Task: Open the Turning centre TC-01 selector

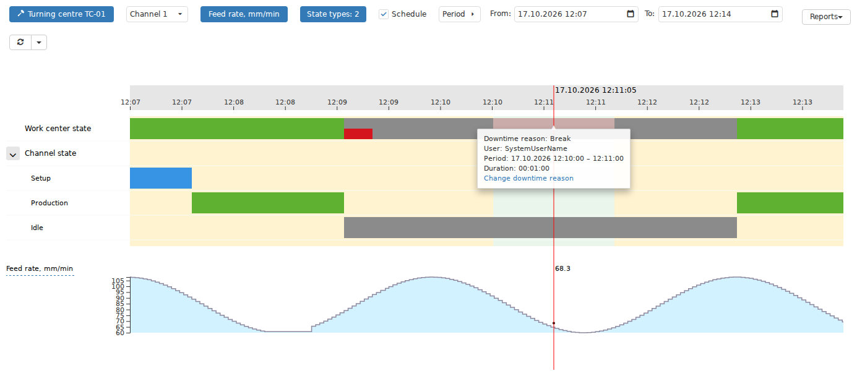Action: [x=61, y=14]
